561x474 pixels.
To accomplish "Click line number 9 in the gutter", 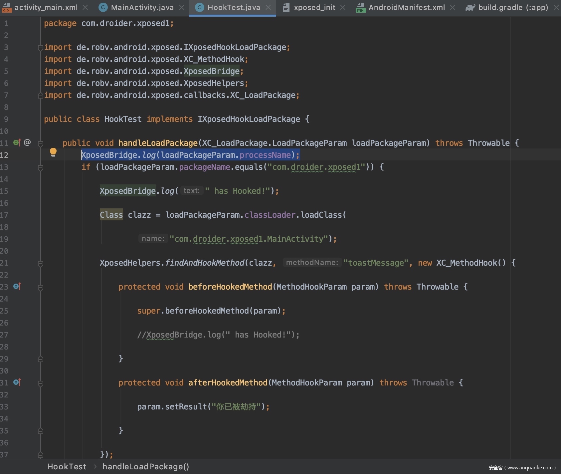I will pos(6,119).
